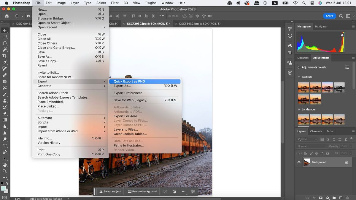
Task: Switch to the Navigator tab
Action: tap(321, 27)
